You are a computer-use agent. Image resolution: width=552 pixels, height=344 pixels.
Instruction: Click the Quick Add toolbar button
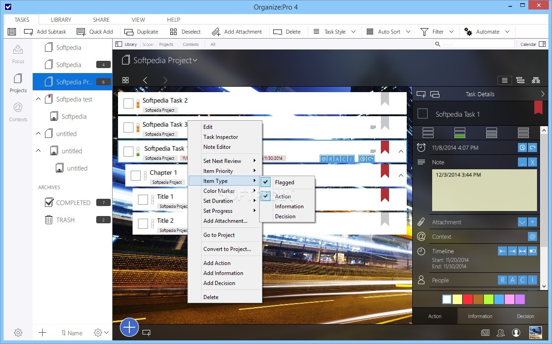click(x=95, y=32)
